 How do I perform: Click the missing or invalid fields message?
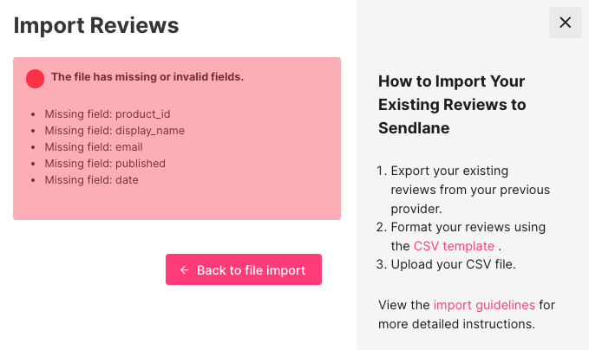(x=147, y=77)
